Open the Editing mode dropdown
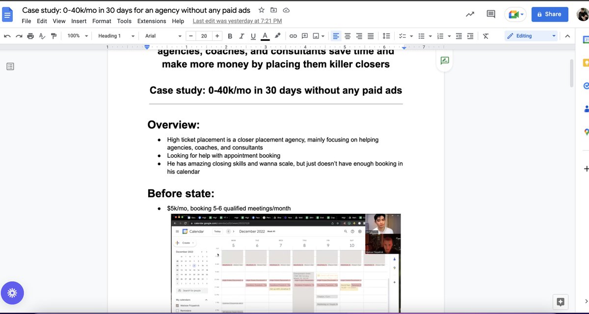This screenshot has height=314, width=589. 532,36
